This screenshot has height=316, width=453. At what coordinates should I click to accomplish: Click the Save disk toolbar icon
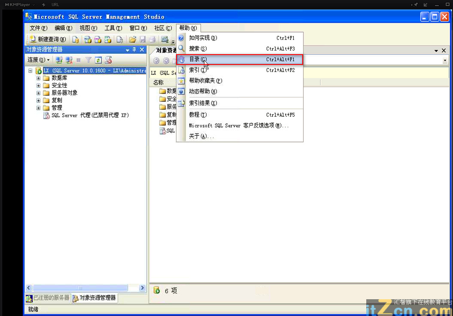[143, 40]
